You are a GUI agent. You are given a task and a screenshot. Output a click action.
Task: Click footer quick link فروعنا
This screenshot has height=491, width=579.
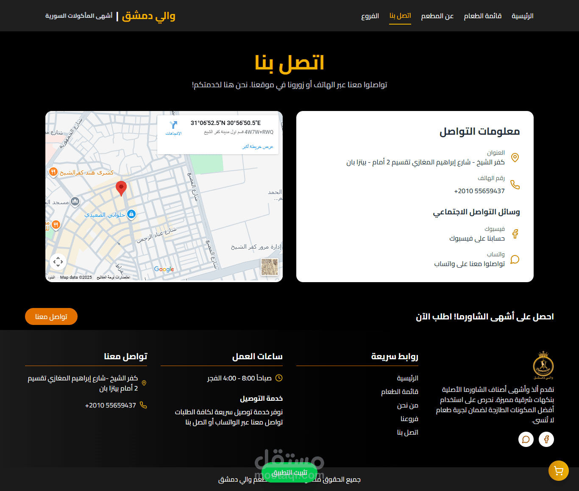pos(409,419)
